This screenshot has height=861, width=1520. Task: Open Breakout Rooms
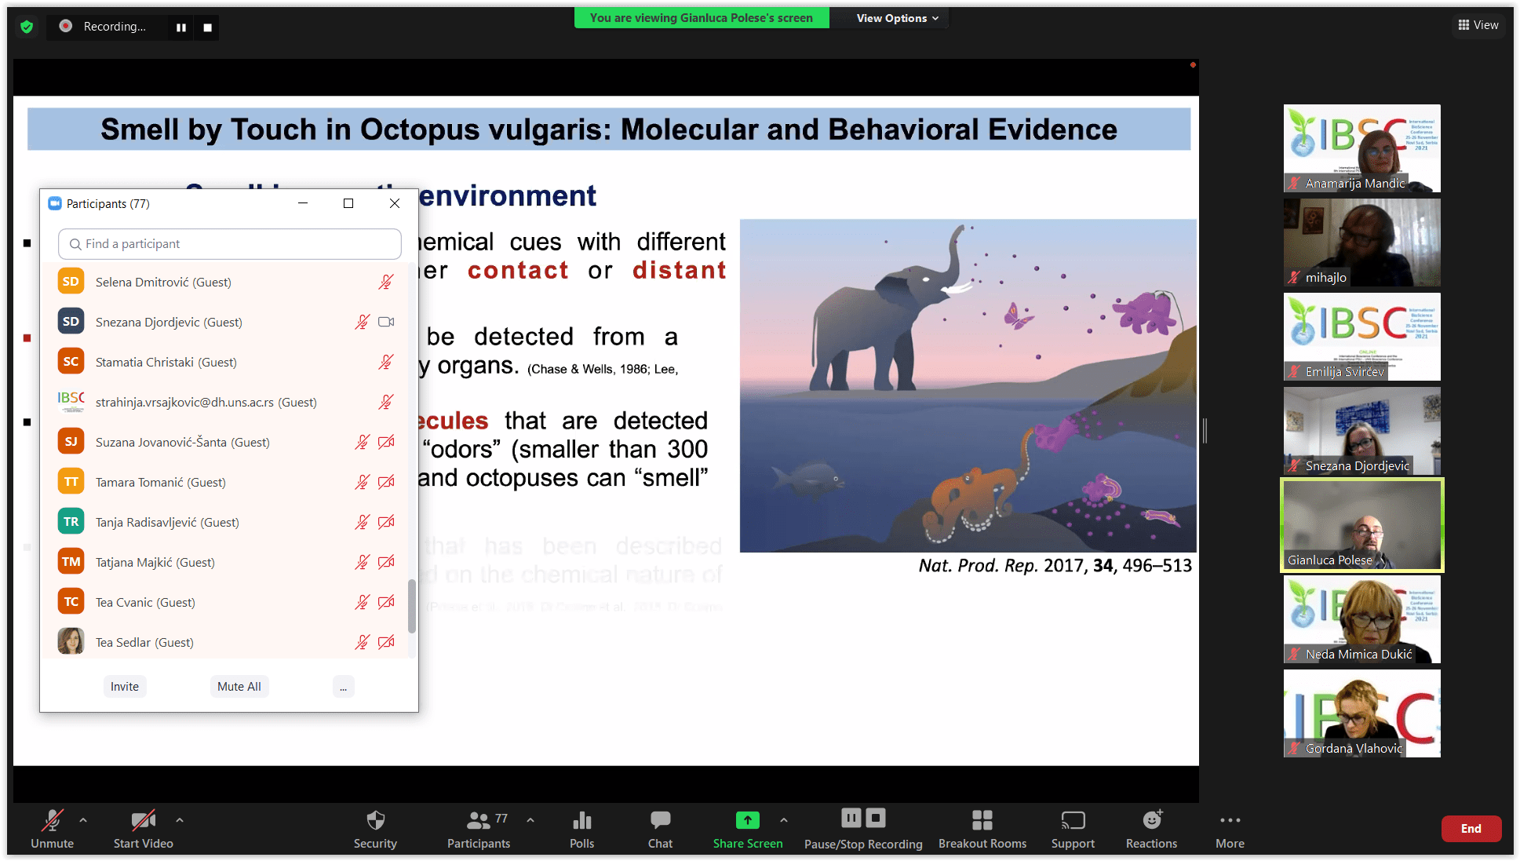pos(982,830)
